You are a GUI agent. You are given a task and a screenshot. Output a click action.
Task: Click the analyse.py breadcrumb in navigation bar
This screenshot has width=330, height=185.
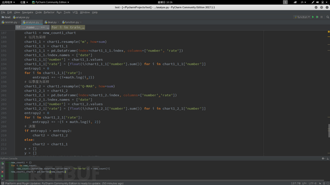21,17
